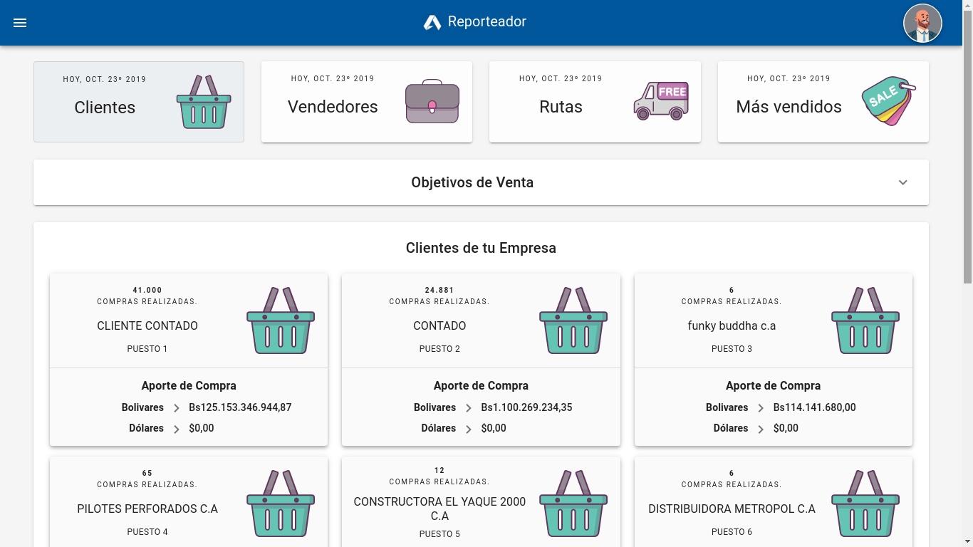The height and width of the screenshot is (547, 973).
Task: Click basket icon of PILOTES PERFORADOS C.A card
Action: pyautogui.click(x=281, y=504)
